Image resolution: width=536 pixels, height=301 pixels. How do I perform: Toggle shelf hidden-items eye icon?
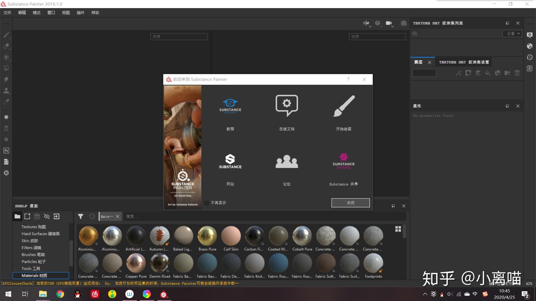(47, 216)
